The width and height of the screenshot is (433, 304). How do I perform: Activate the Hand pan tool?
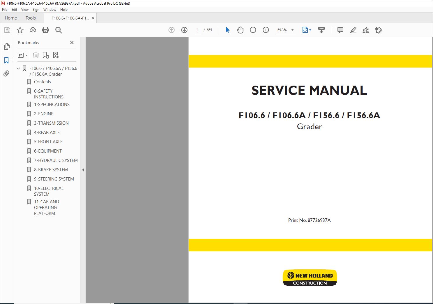240,30
